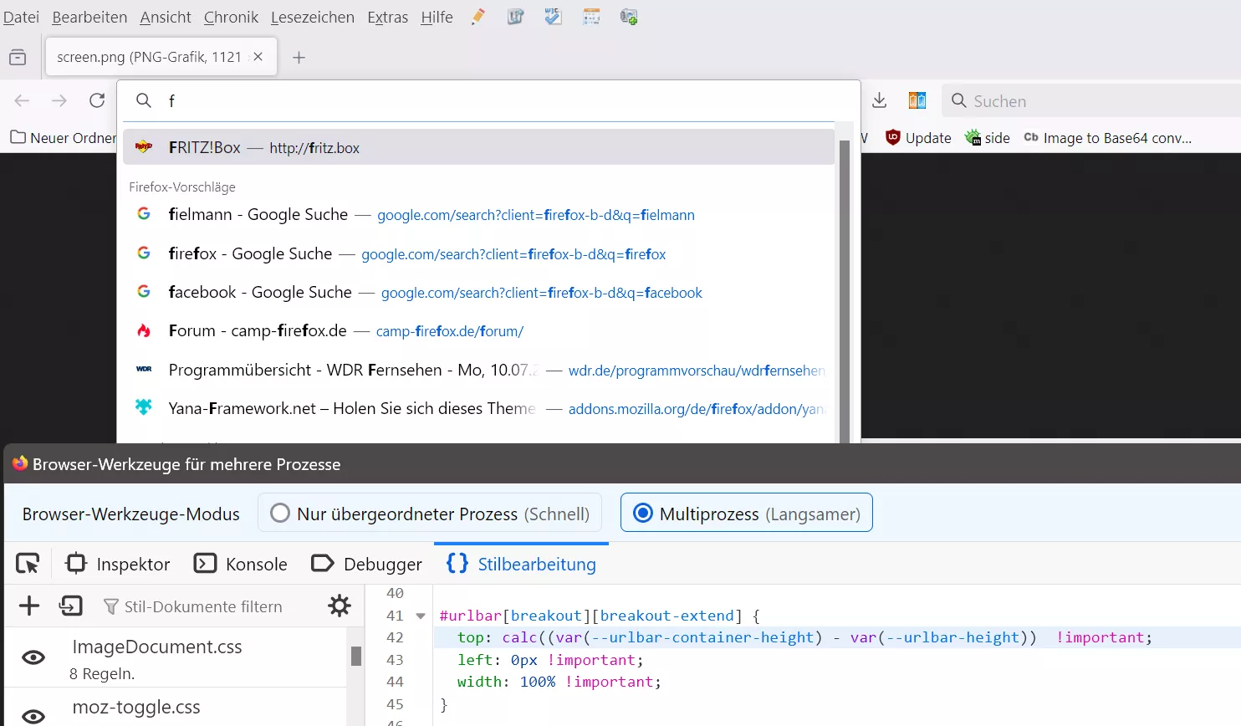Click the page reload icon
The width and height of the screenshot is (1241, 726).
tap(97, 100)
